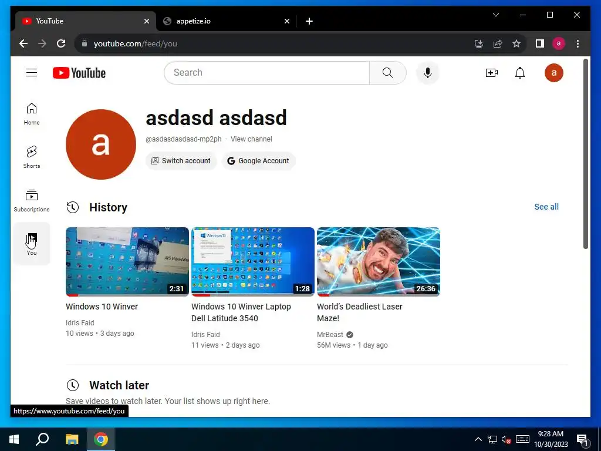This screenshot has height=451, width=601.
Task: Click the install app icon in address bar
Action: [x=479, y=43]
